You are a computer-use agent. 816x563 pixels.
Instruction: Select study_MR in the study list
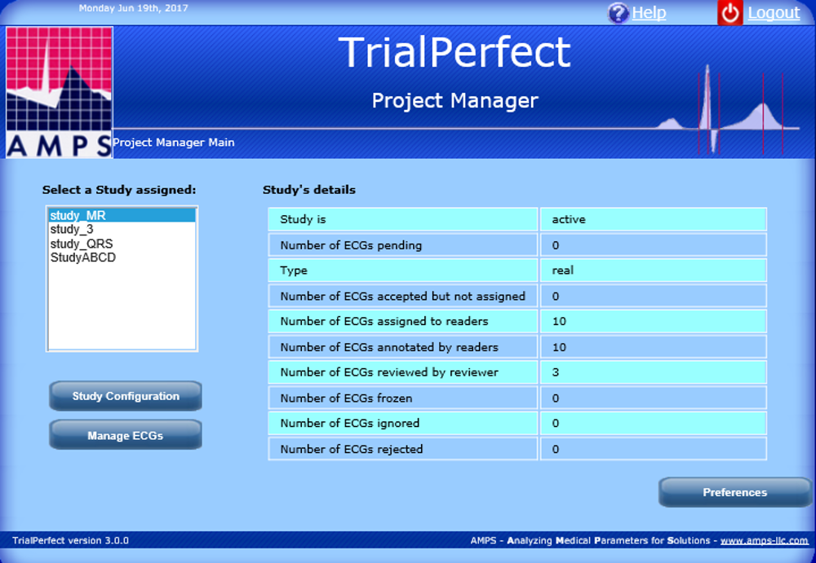[x=122, y=215]
